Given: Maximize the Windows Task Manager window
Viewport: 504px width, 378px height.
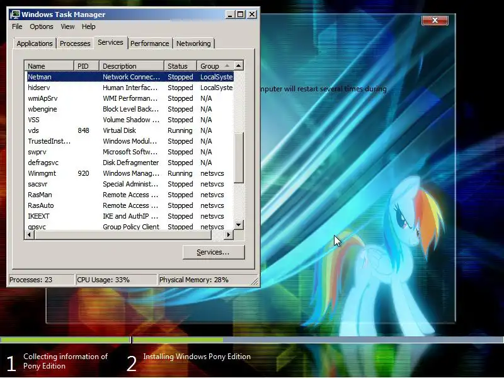Looking at the screenshot, I should pyautogui.click(x=241, y=14).
